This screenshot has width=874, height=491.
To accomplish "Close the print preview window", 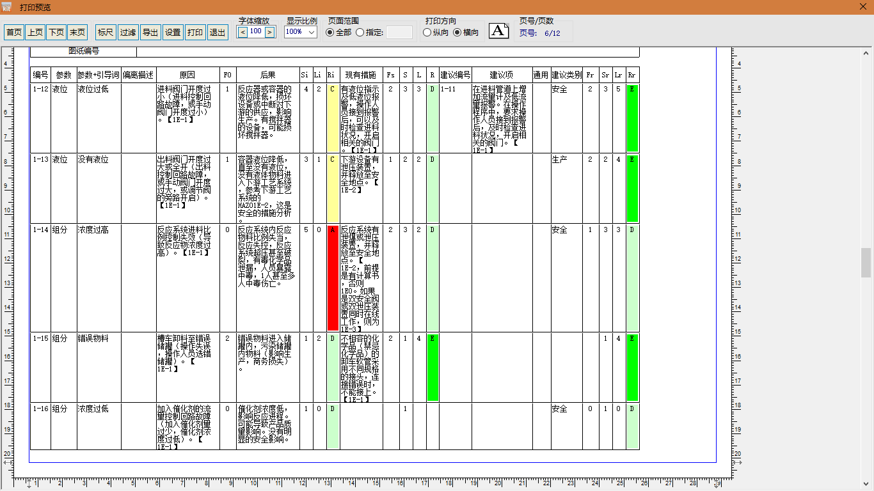I will point(863,6).
